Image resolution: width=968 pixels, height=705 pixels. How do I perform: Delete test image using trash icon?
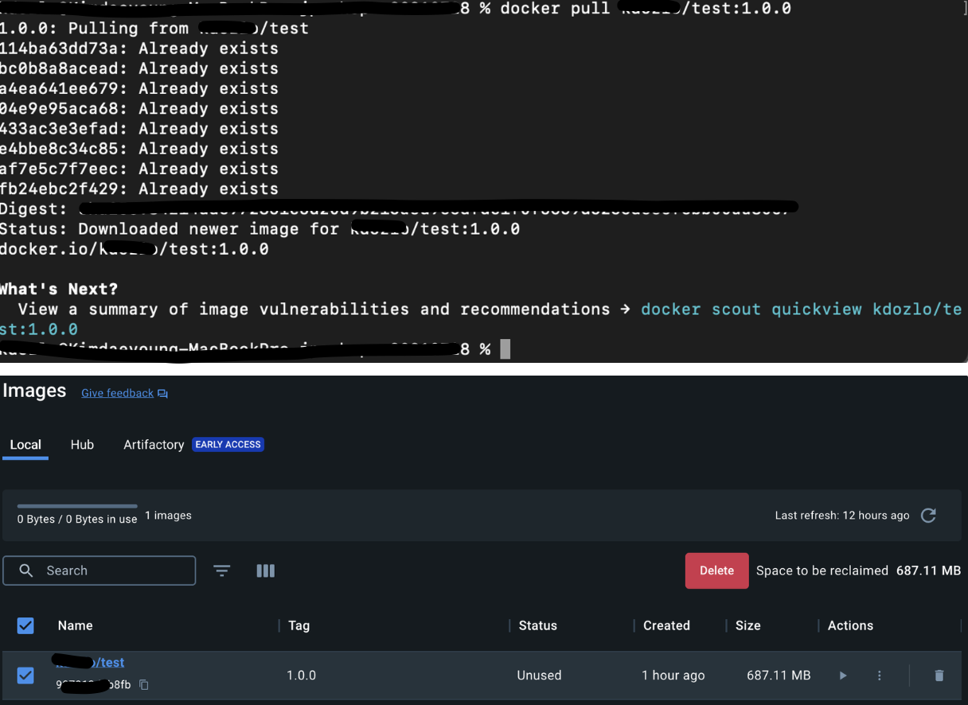click(939, 676)
